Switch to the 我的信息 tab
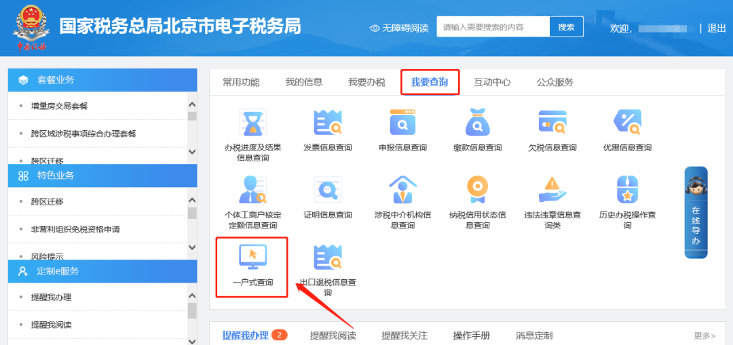The height and width of the screenshot is (345, 733). (304, 83)
